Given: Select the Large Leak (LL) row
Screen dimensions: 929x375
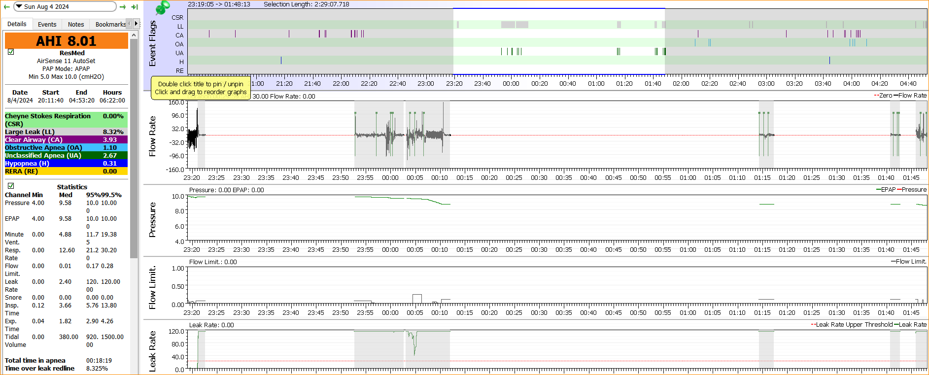Looking at the screenshot, I should (x=66, y=132).
